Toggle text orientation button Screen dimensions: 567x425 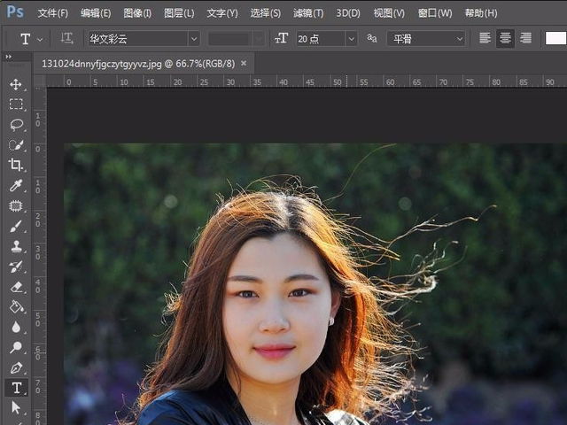[66, 38]
